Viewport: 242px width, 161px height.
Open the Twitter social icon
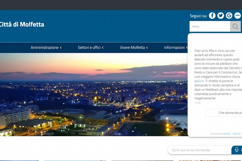pyautogui.click(x=221, y=15)
